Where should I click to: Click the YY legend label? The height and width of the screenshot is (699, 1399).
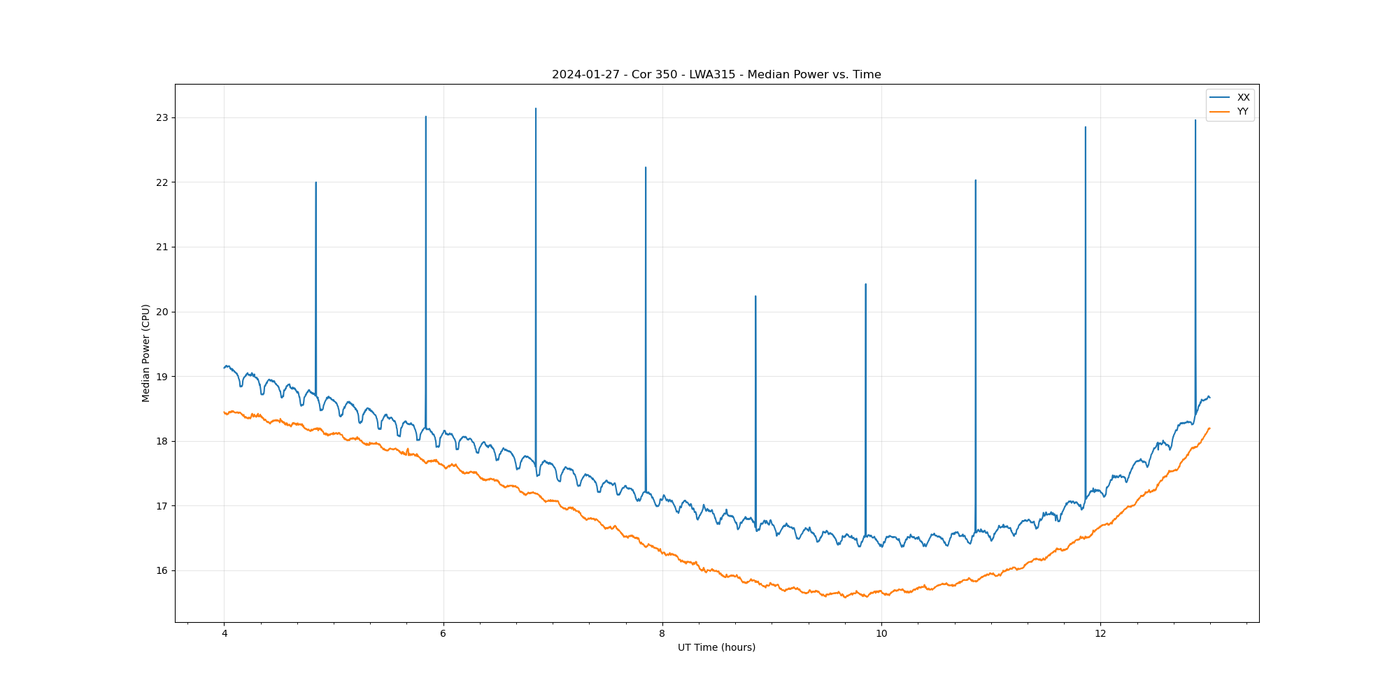tap(1242, 112)
